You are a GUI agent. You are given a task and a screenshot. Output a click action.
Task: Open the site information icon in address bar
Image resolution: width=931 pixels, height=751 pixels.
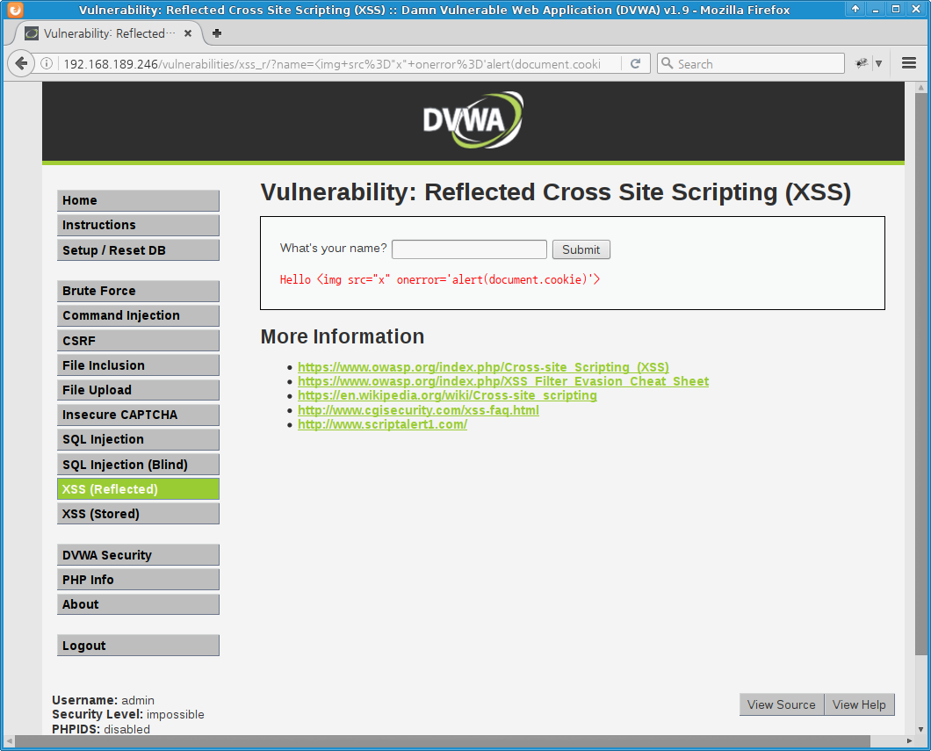pos(47,63)
